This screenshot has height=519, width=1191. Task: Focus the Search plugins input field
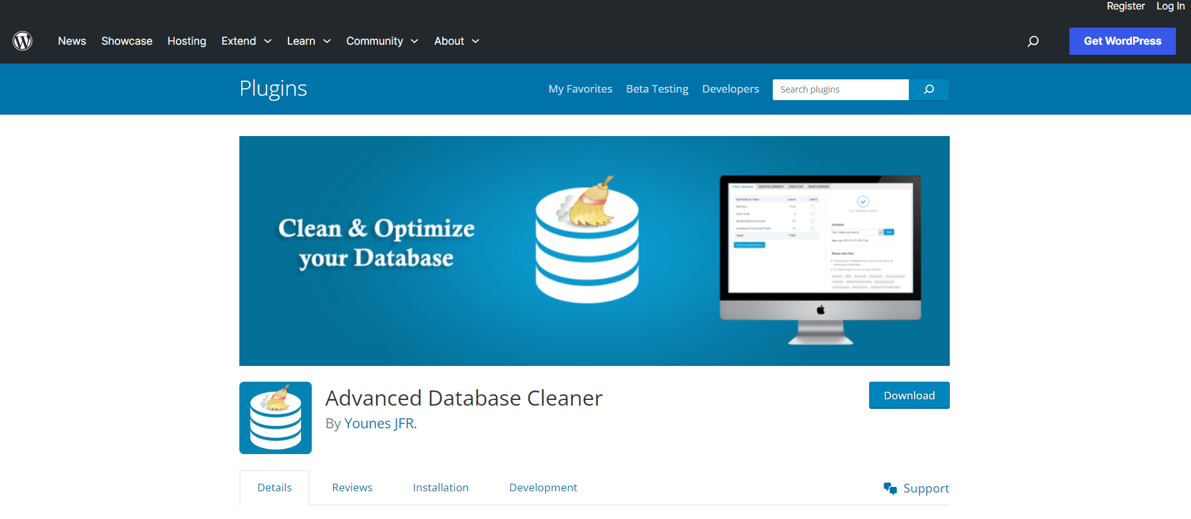841,89
